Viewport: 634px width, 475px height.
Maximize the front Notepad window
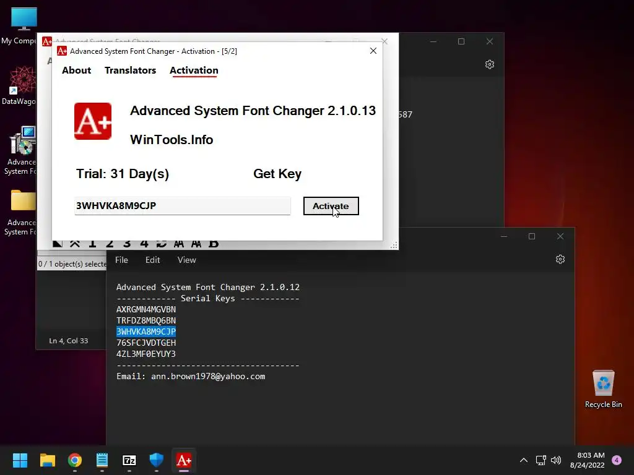coord(532,236)
